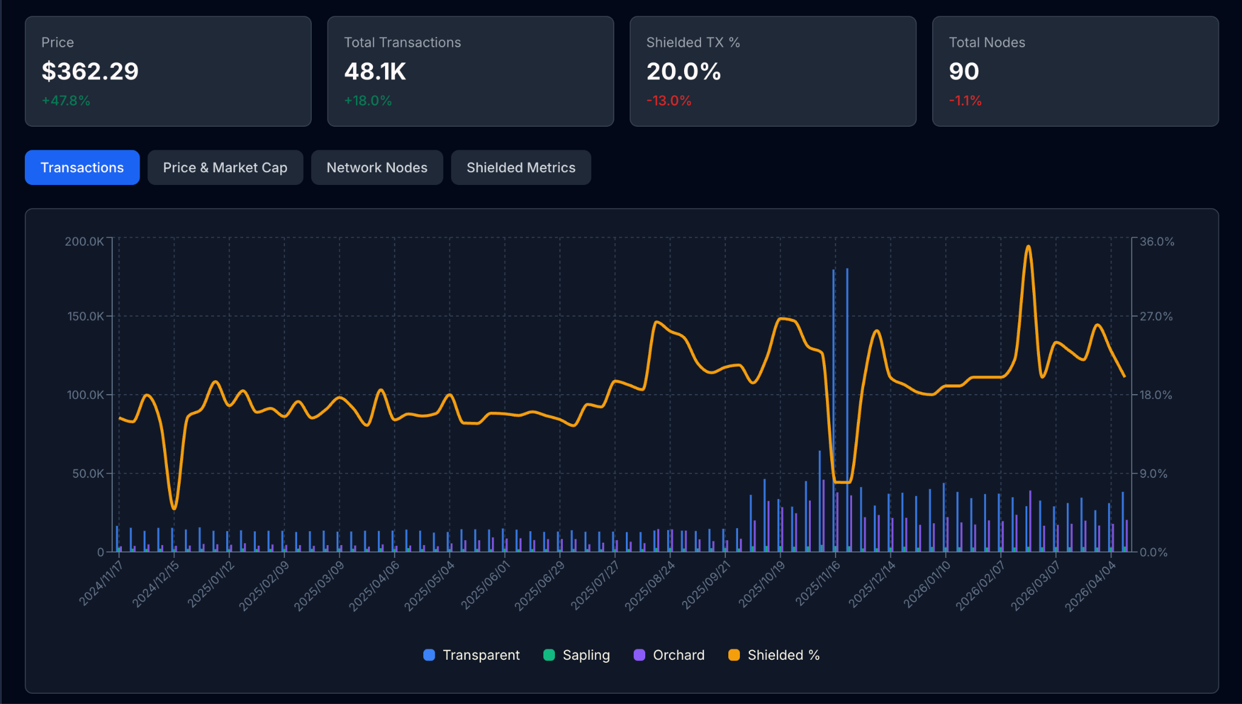
Task: Click the 18.0% right axis label
Action: pyautogui.click(x=1156, y=395)
